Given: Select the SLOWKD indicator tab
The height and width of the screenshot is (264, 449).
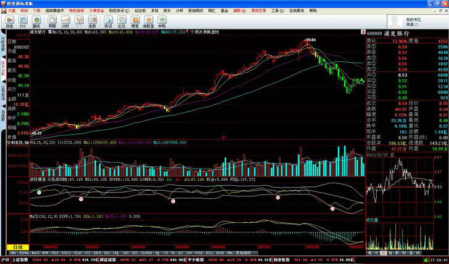Looking at the screenshot, I should click(147, 253).
